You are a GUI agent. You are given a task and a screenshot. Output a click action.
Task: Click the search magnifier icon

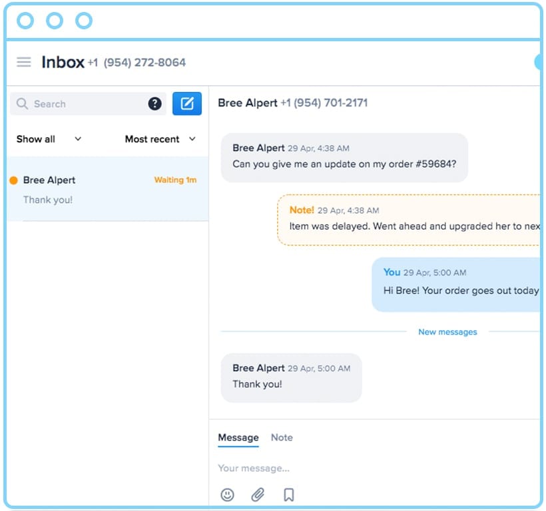coord(22,103)
